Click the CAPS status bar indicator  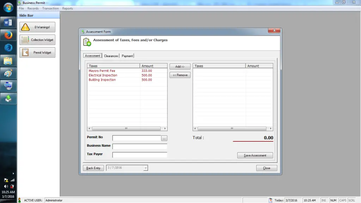click(343, 200)
